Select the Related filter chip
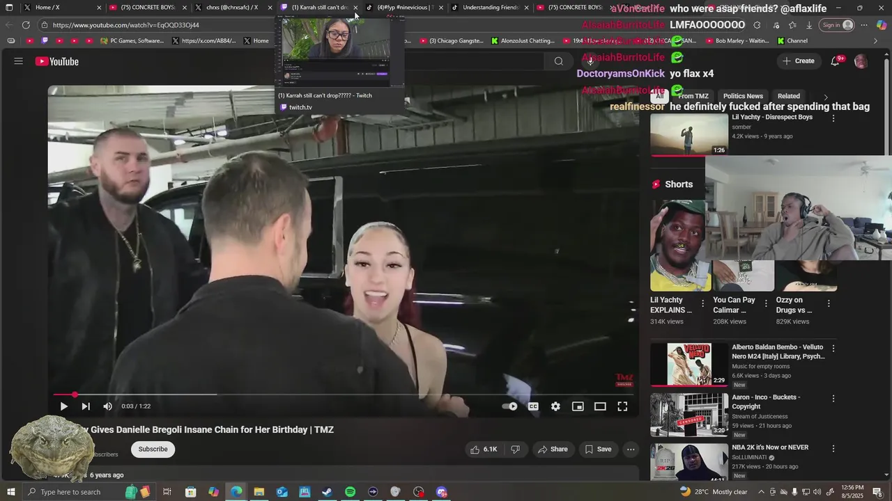This screenshot has width=892, height=501. click(x=789, y=96)
